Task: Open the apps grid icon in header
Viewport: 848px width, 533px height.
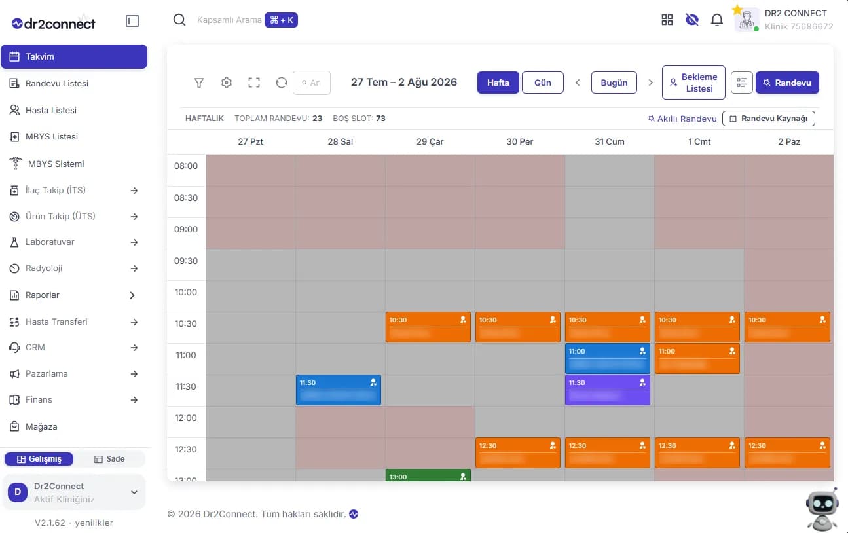Action: (667, 20)
